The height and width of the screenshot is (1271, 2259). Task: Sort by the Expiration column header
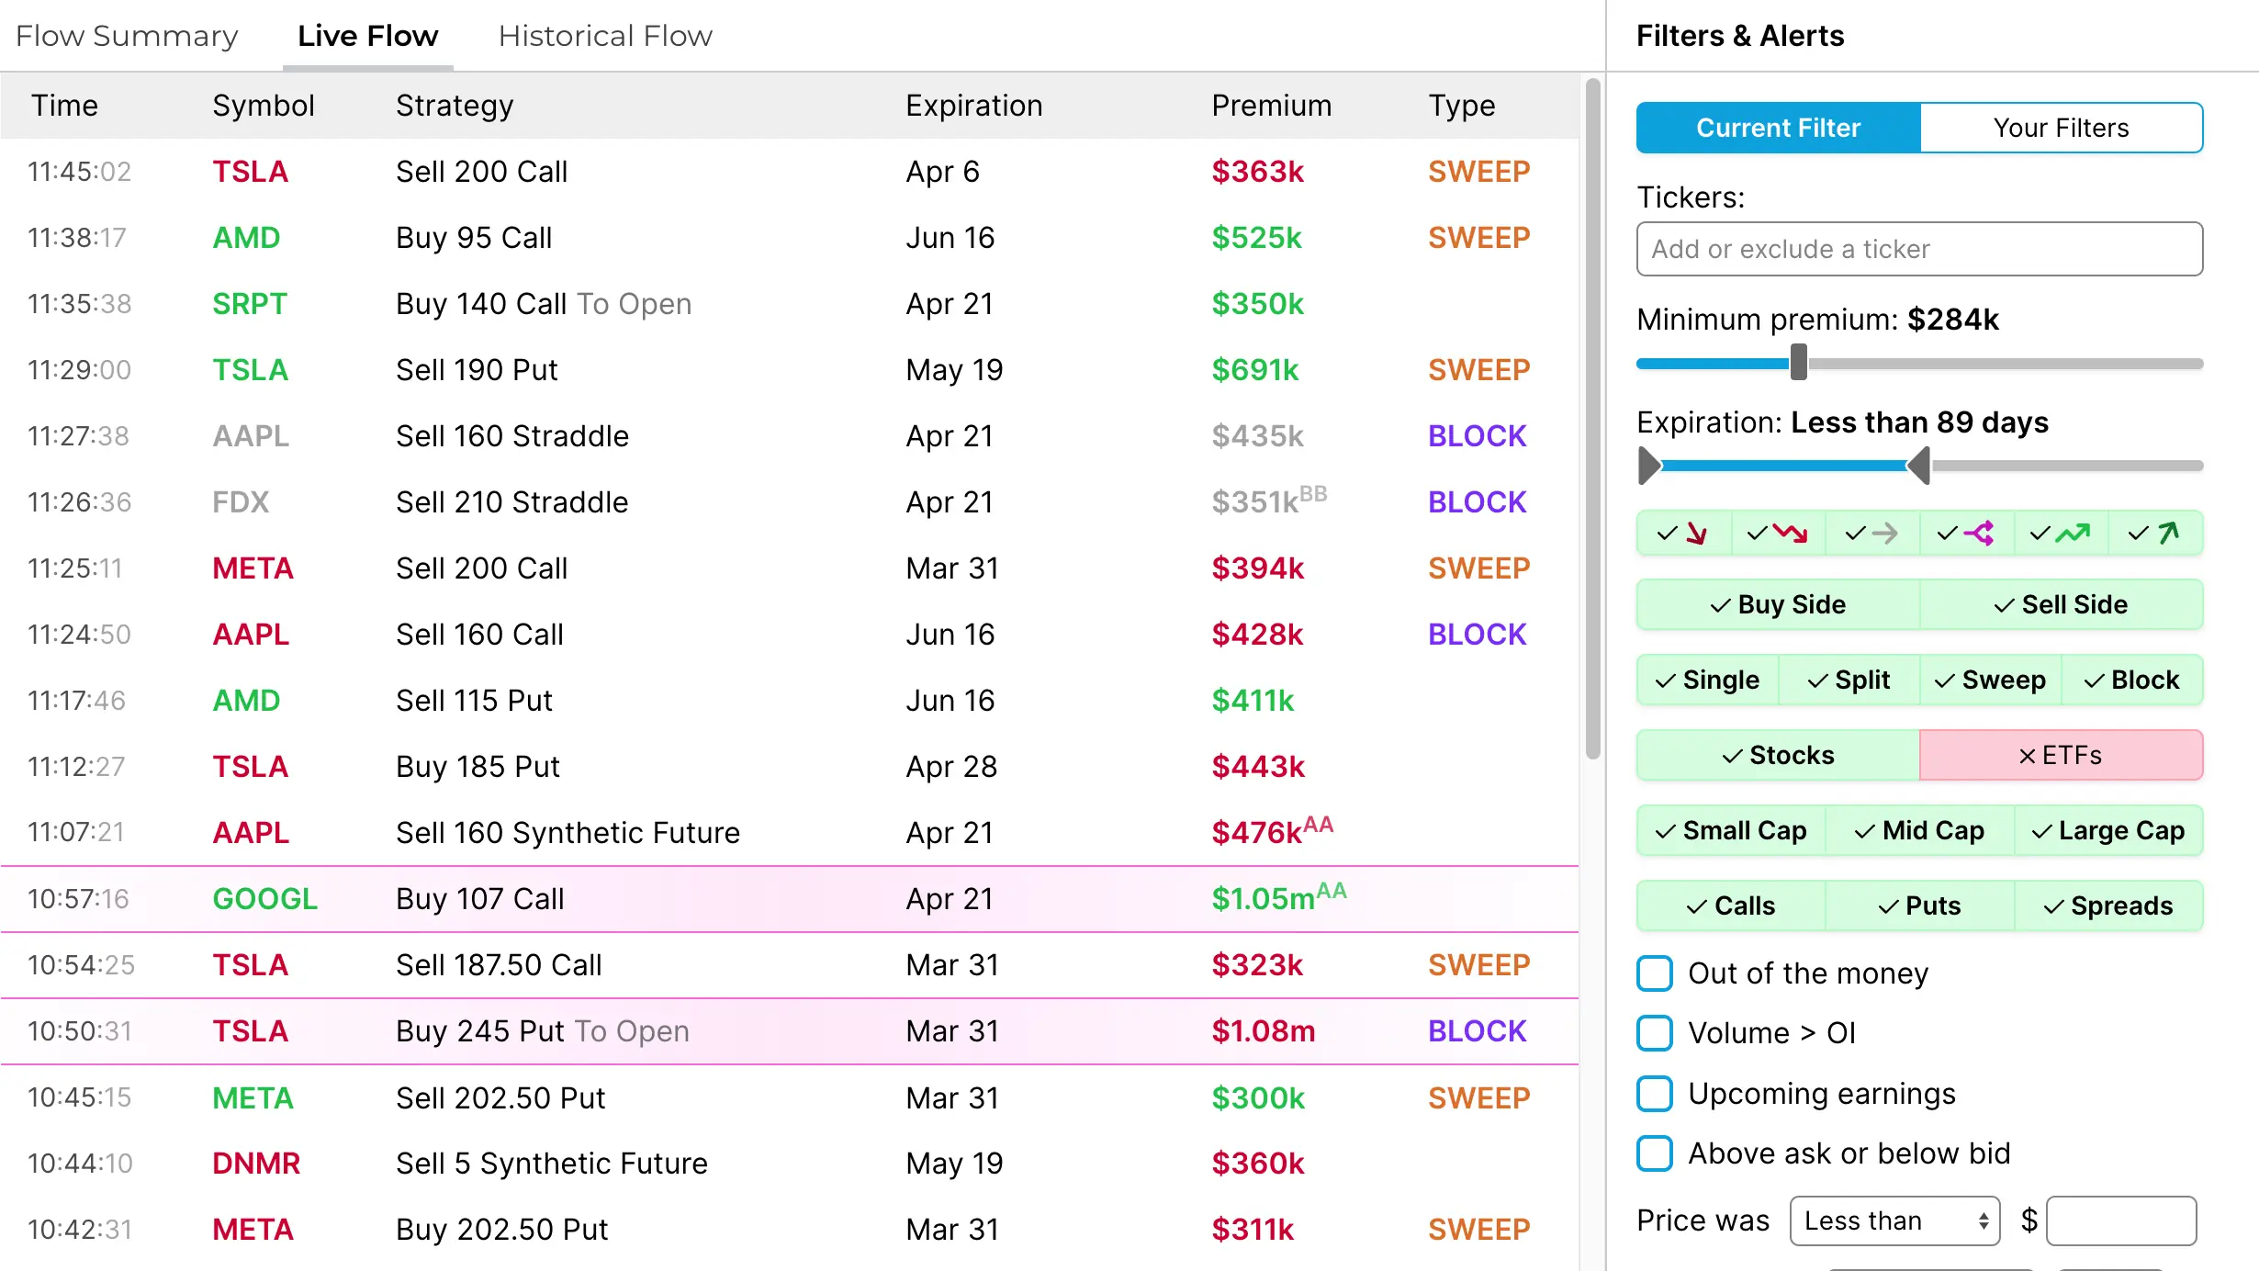click(x=974, y=106)
